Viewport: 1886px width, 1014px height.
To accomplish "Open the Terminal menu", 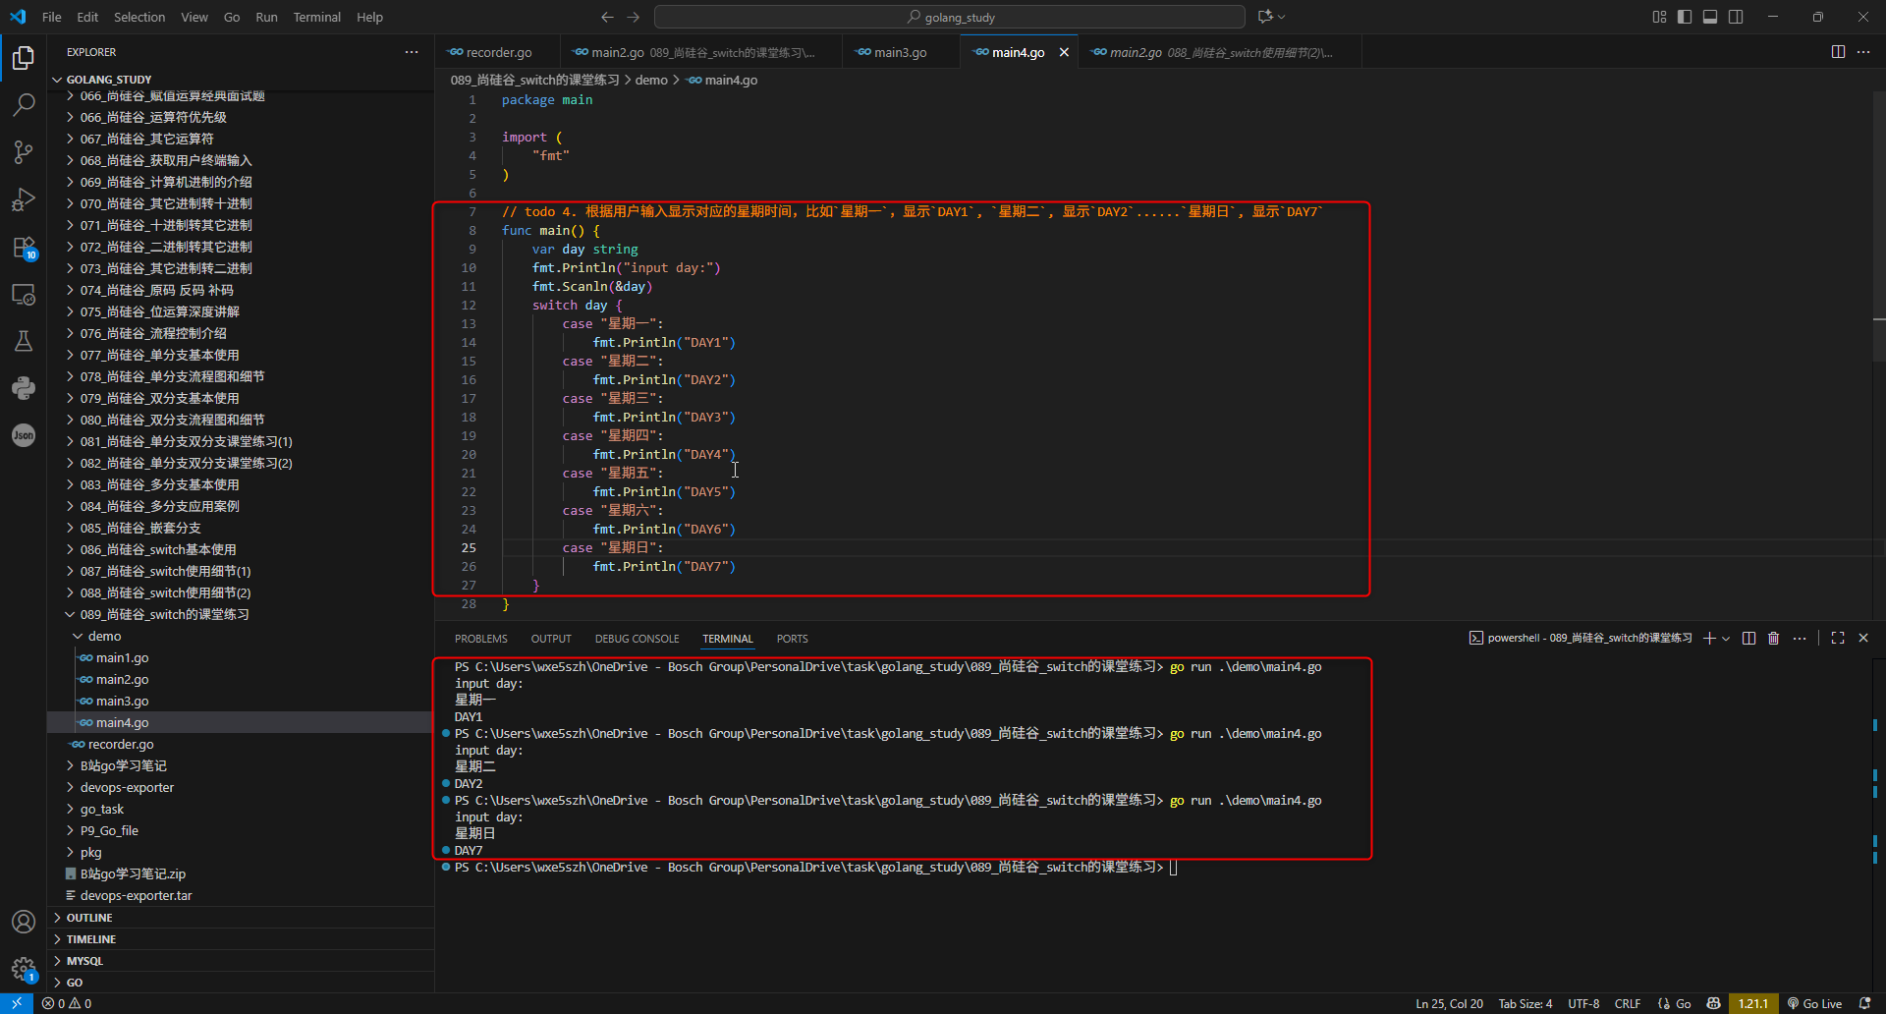I will coord(316,17).
